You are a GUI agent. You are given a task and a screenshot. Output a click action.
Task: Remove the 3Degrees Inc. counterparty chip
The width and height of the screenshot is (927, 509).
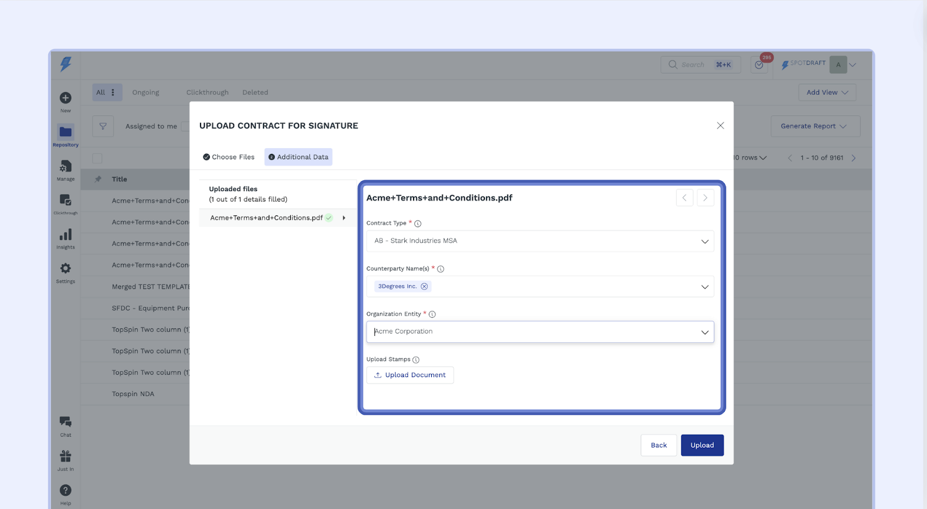click(424, 287)
